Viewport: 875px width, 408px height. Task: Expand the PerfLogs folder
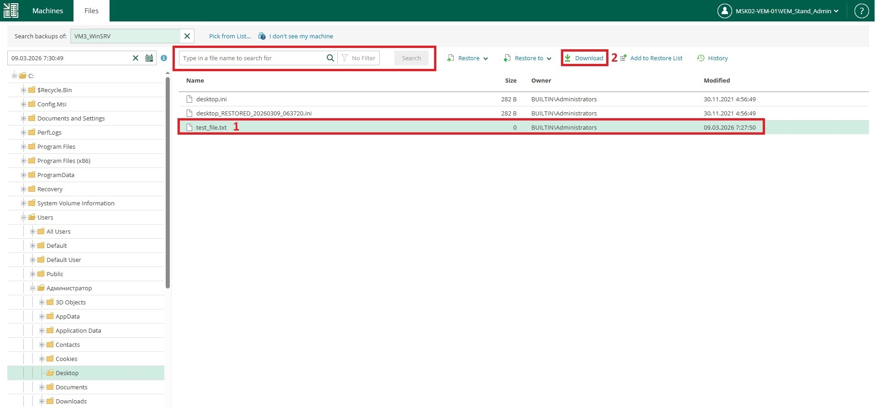(23, 132)
